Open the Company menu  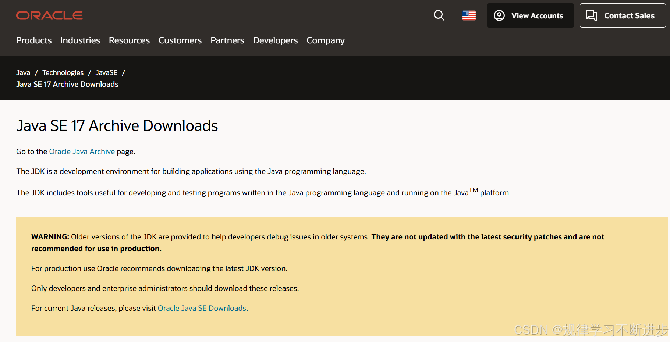pyautogui.click(x=325, y=40)
